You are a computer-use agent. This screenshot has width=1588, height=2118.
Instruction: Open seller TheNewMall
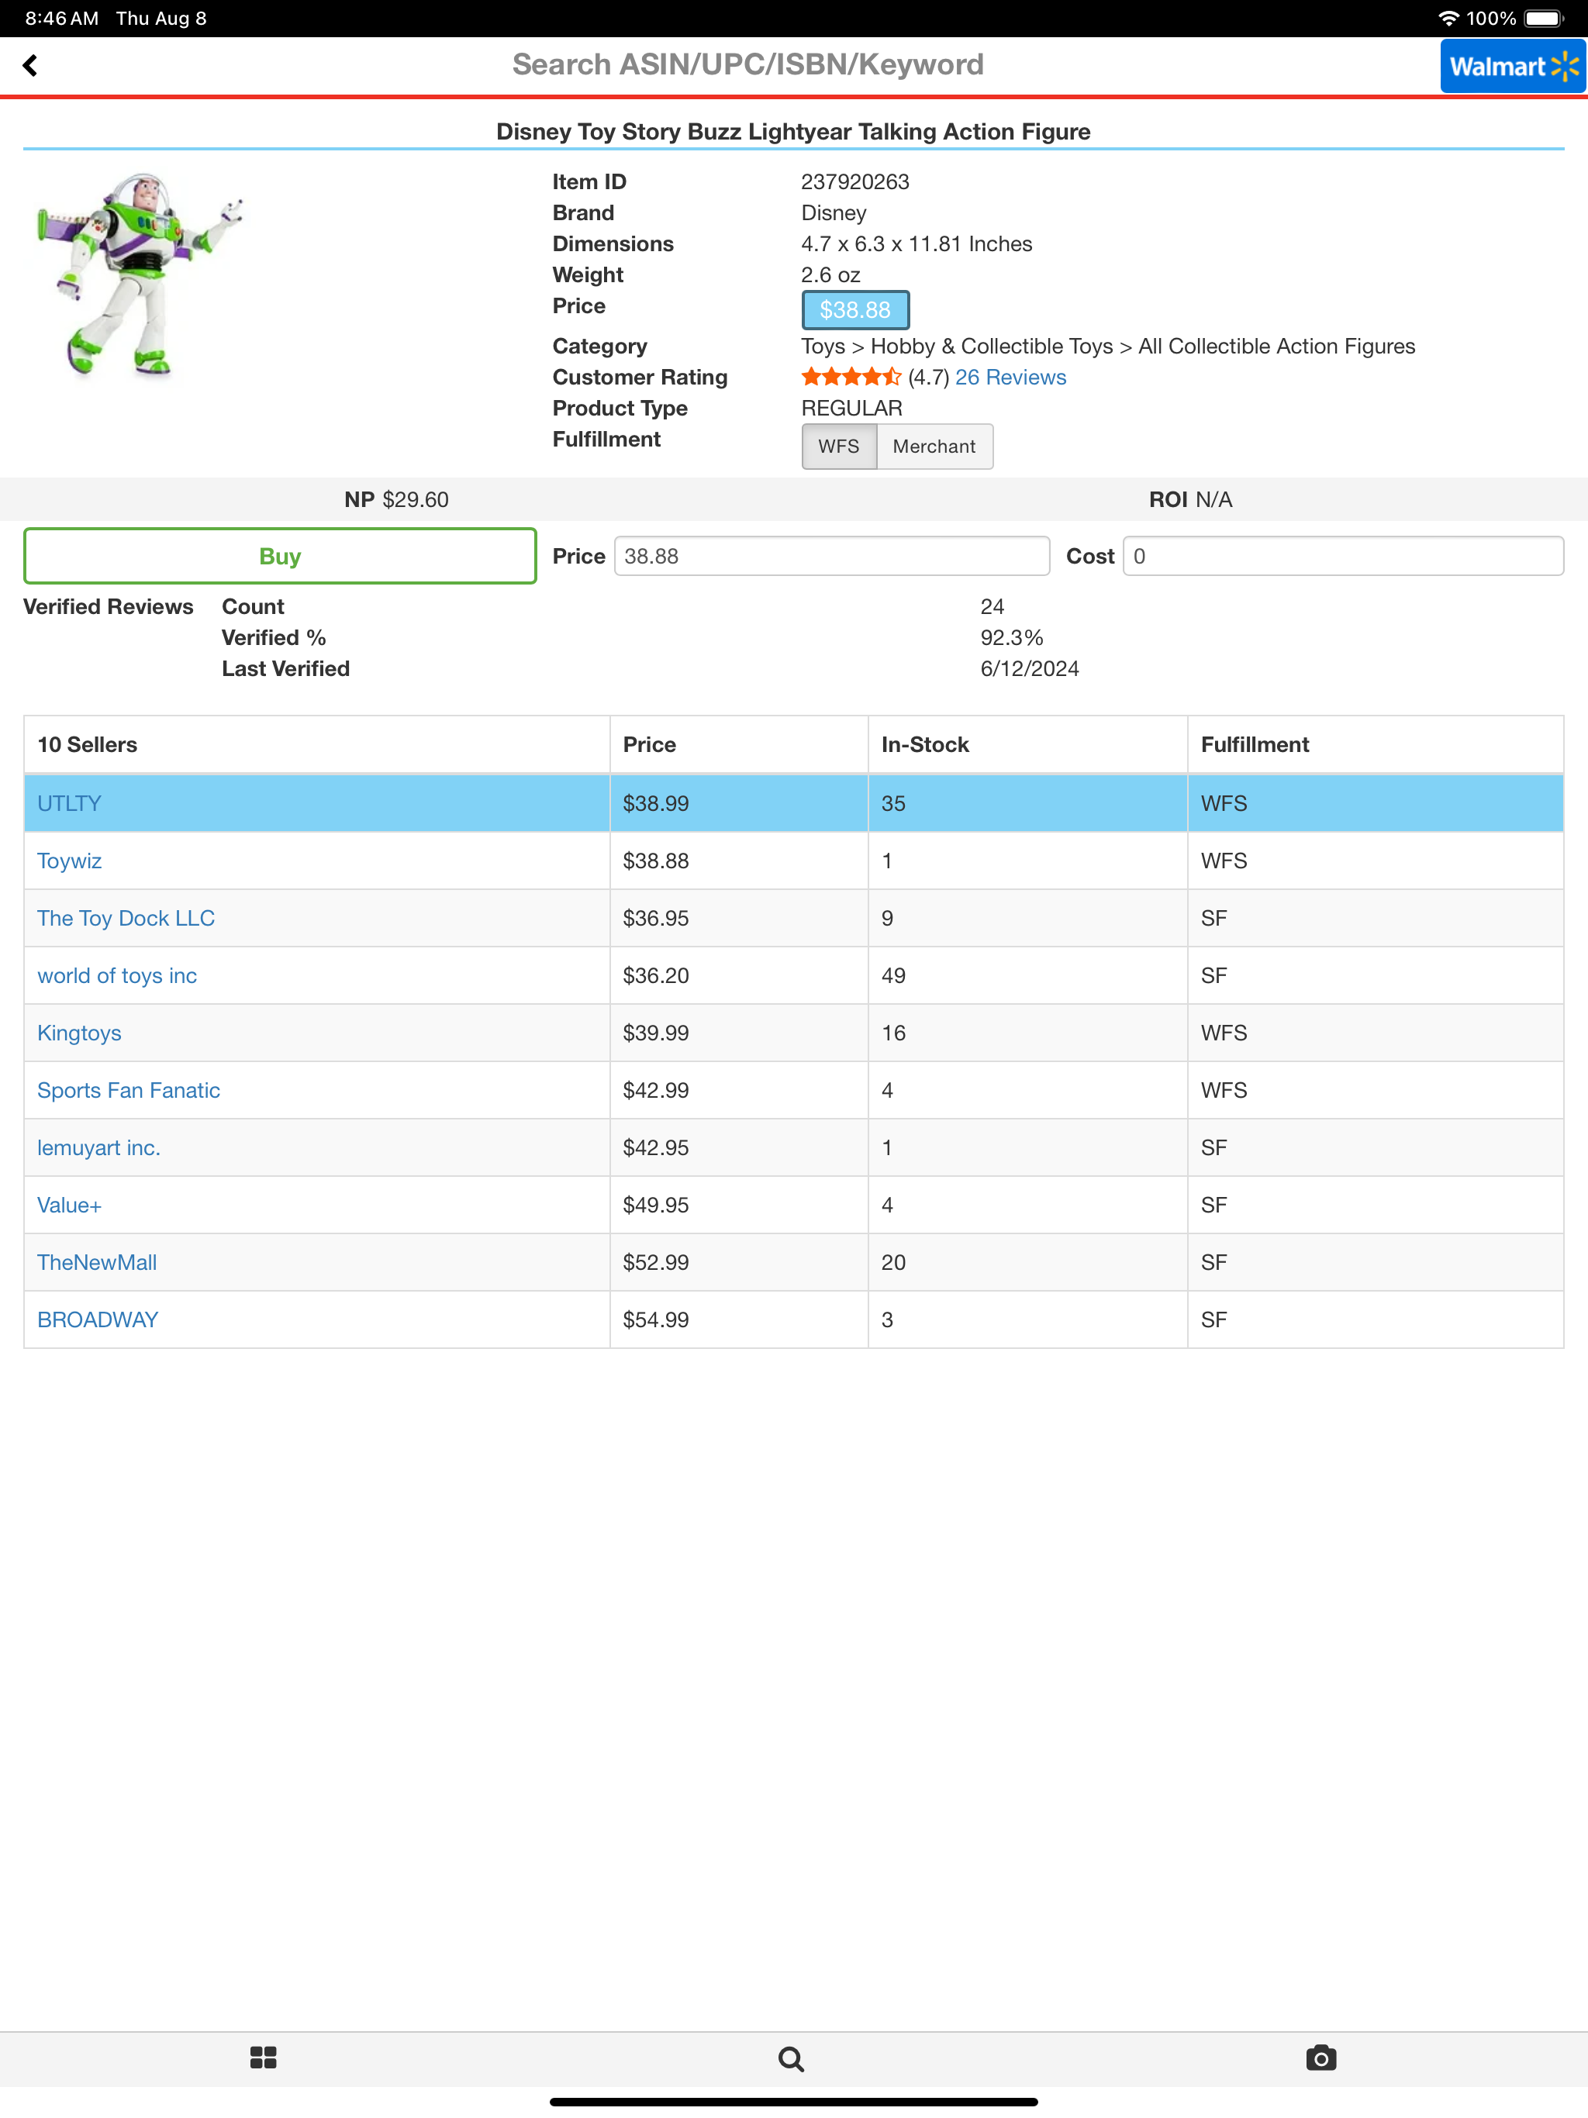97,1263
